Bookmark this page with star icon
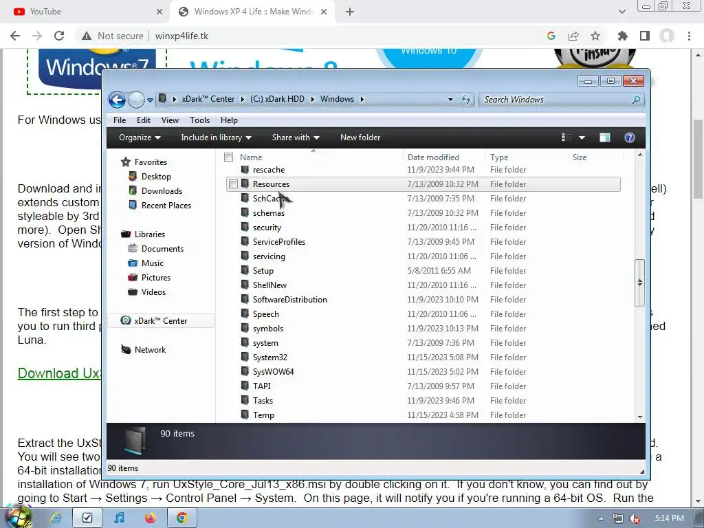This screenshot has height=528, width=704. coord(595,36)
